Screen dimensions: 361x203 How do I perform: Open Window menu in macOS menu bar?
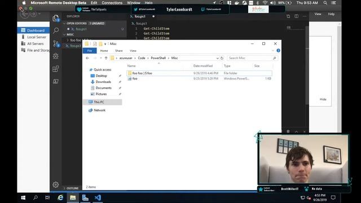coord(134,3)
